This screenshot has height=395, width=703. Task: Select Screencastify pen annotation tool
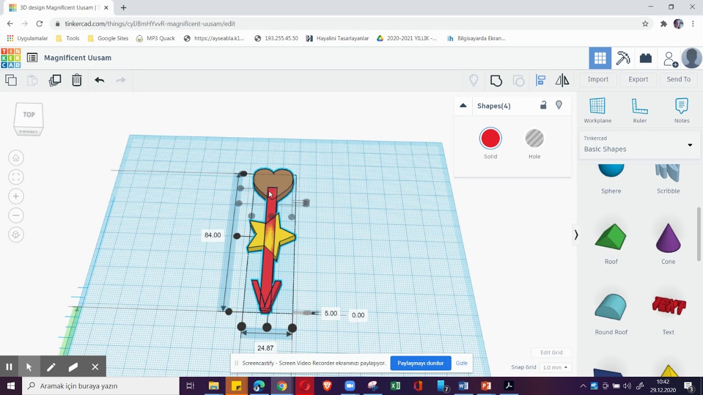coord(51,367)
